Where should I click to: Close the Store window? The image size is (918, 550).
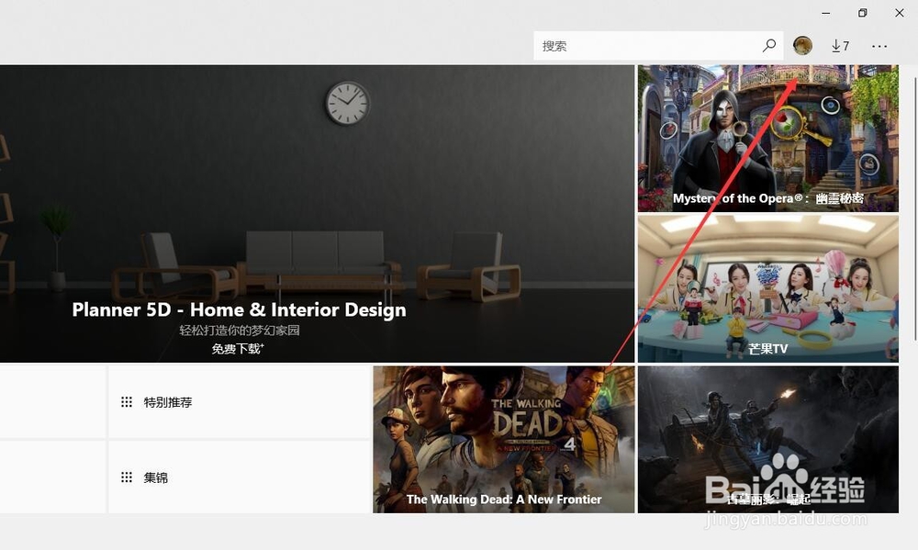pos(900,13)
